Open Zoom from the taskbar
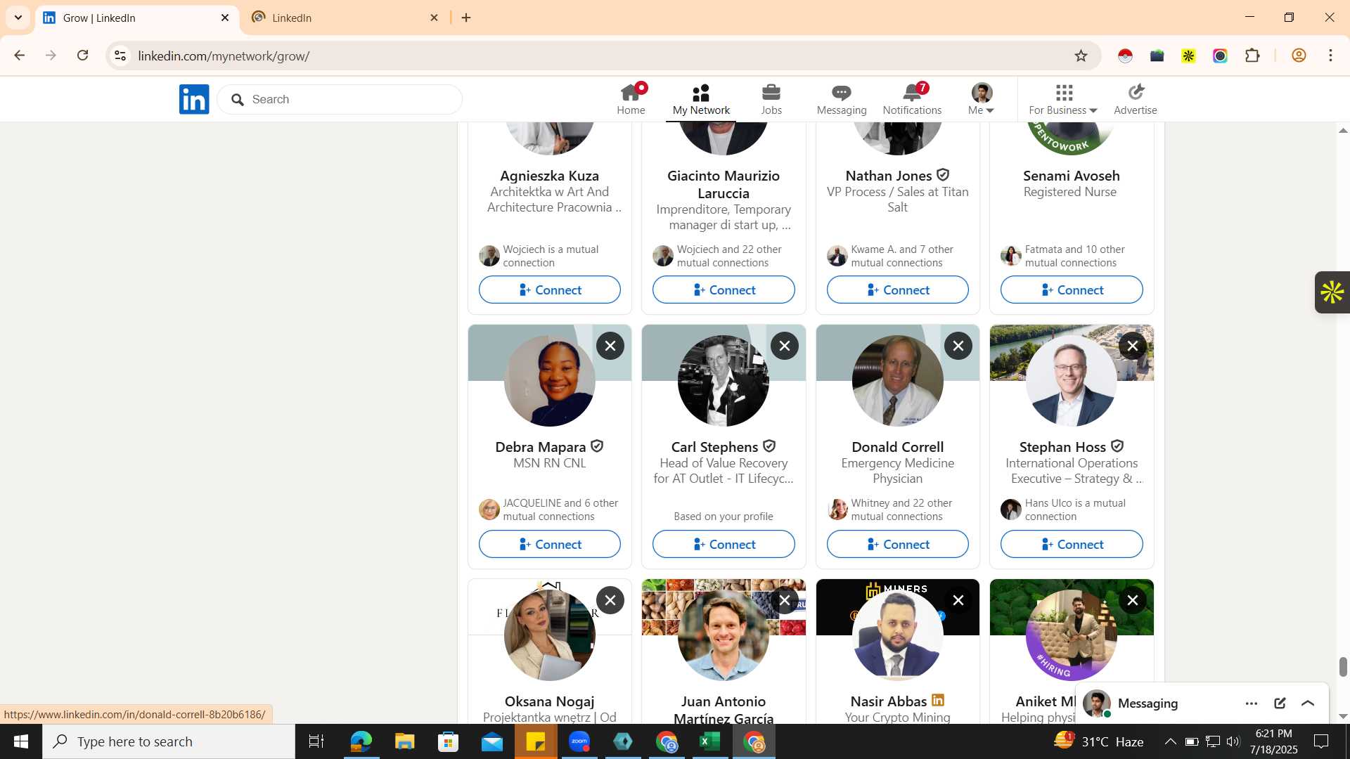The image size is (1350, 759). pos(579,741)
